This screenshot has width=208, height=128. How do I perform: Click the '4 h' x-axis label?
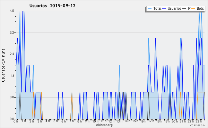(x=47, y=121)
